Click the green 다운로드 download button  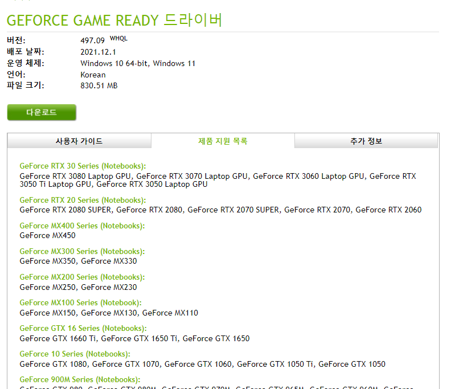(x=42, y=112)
